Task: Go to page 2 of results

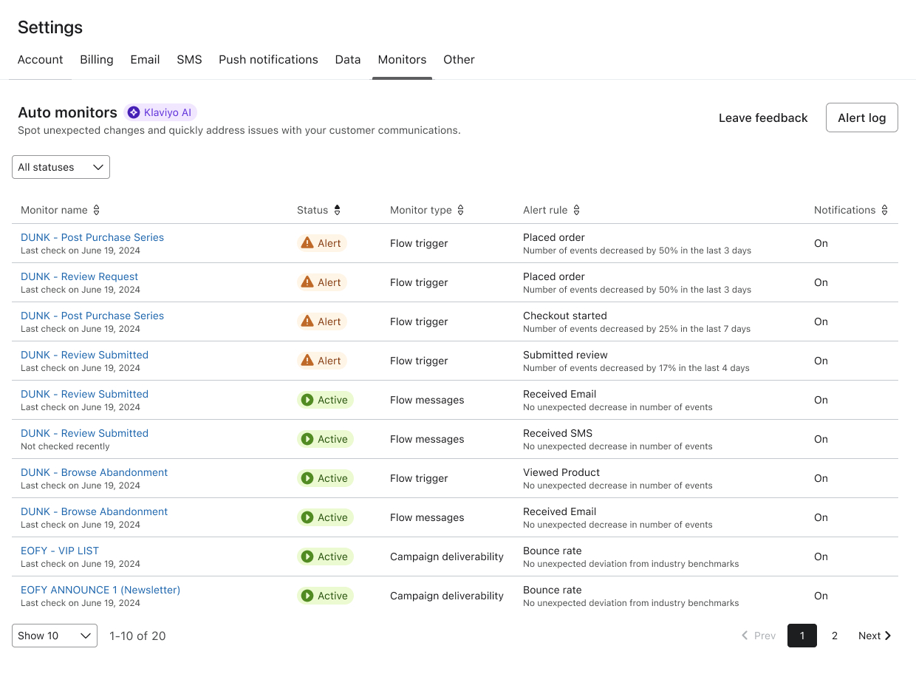Action: click(x=835, y=636)
